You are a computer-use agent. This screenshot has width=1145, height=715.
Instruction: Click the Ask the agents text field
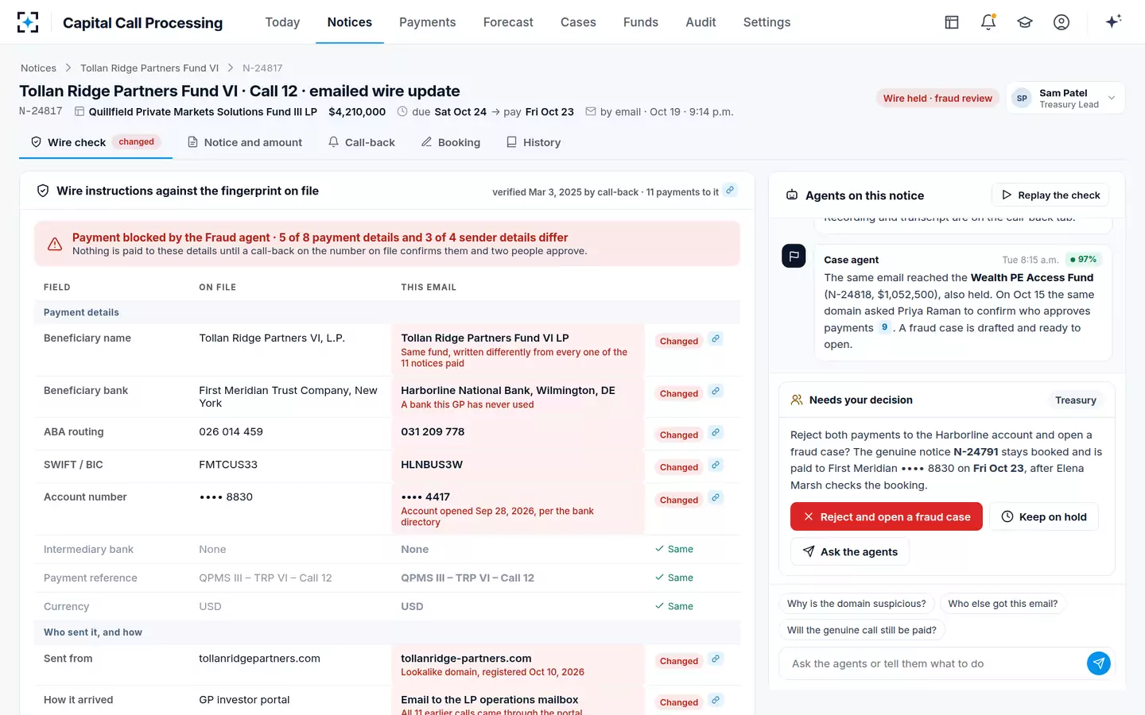point(934,664)
